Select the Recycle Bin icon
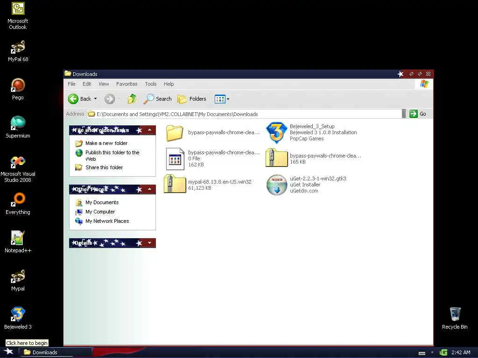Image resolution: width=478 pixels, height=358 pixels. tap(455, 318)
